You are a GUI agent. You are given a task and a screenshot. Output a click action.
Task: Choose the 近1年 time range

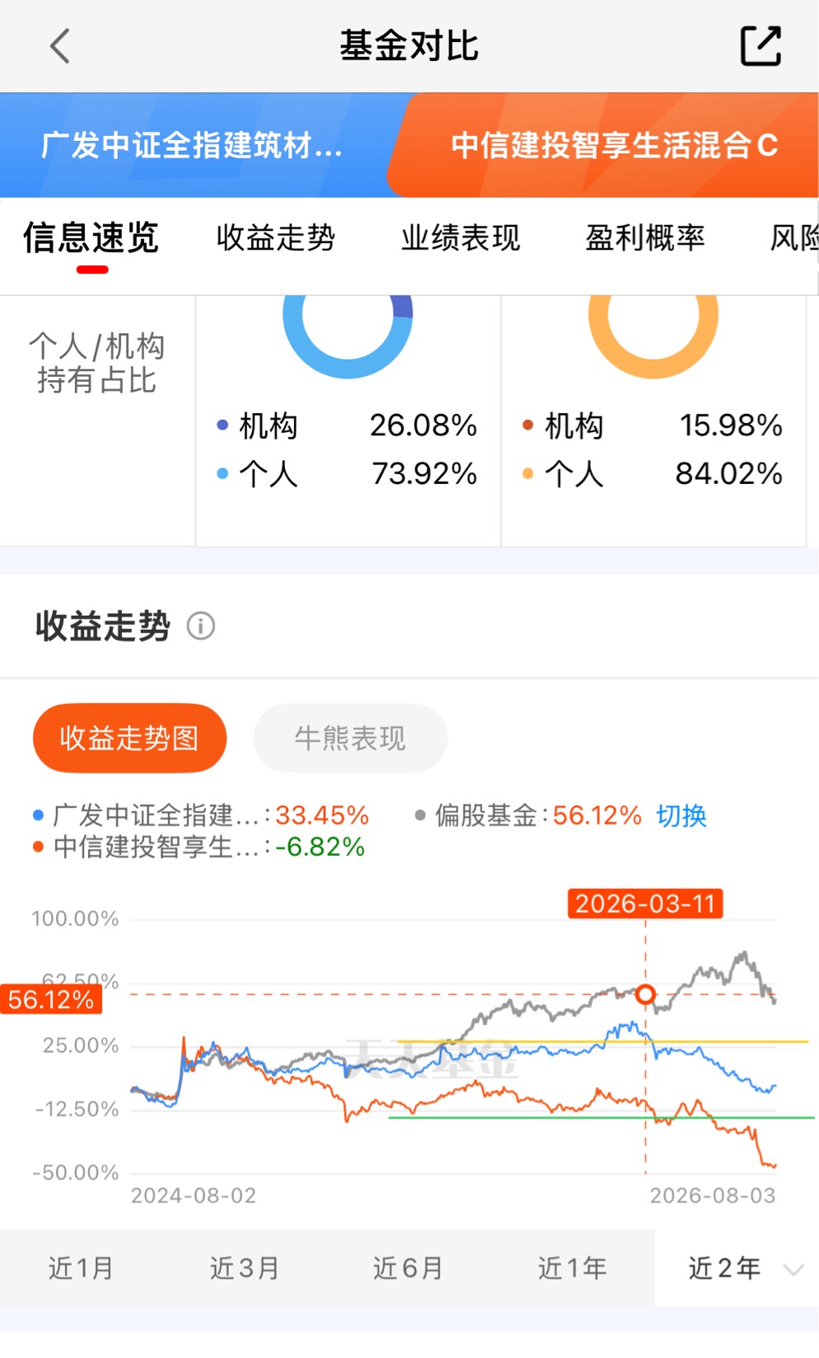[572, 1268]
